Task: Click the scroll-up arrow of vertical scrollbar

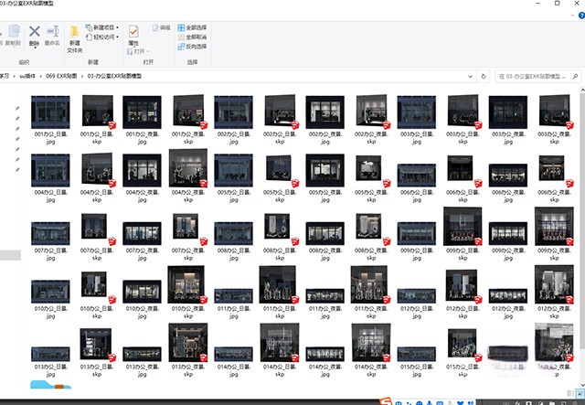Action: [x=580, y=91]
